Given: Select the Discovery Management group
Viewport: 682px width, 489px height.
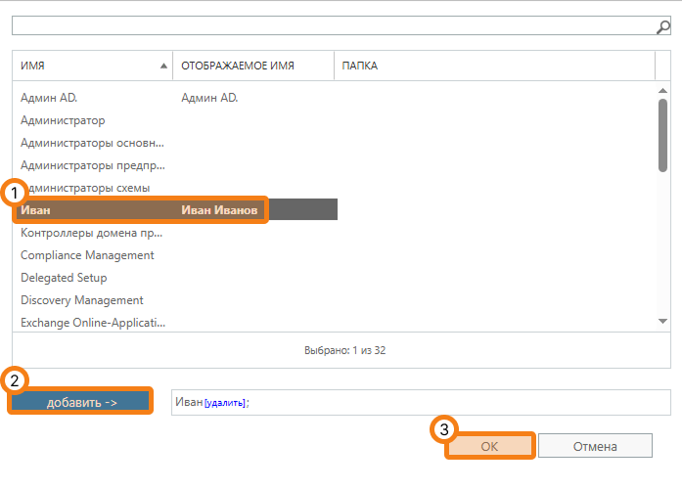Looking at the screenshot, I should coord(82,300).
